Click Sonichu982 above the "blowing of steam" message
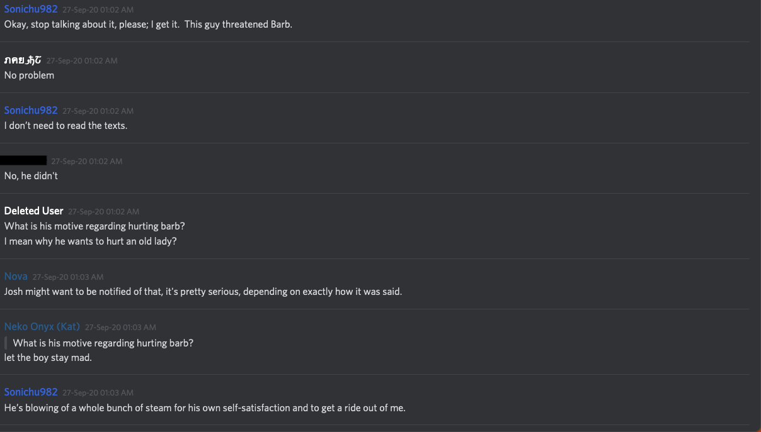The height and width of the screenshot is (432, 761). (x=31, y=392)
